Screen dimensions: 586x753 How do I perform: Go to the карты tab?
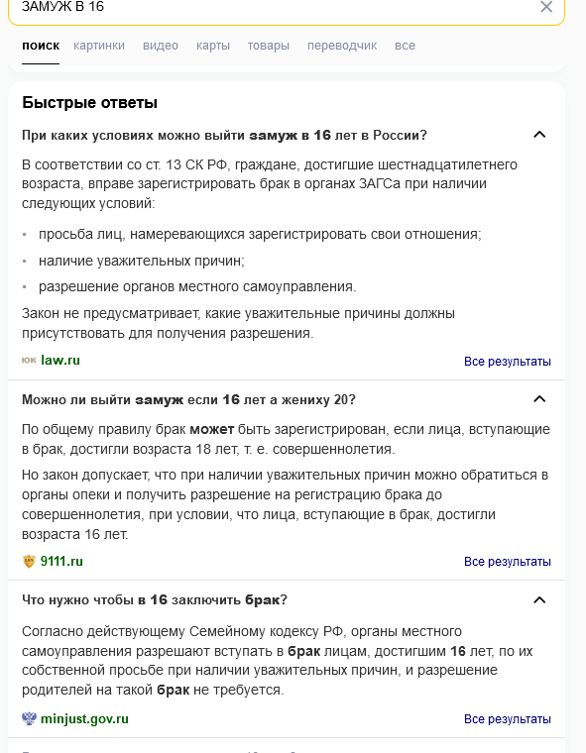point(213,46)
